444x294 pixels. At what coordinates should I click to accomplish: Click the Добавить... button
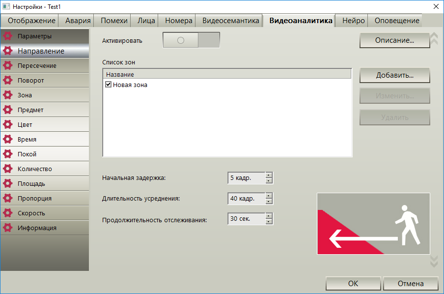[395, 75]
